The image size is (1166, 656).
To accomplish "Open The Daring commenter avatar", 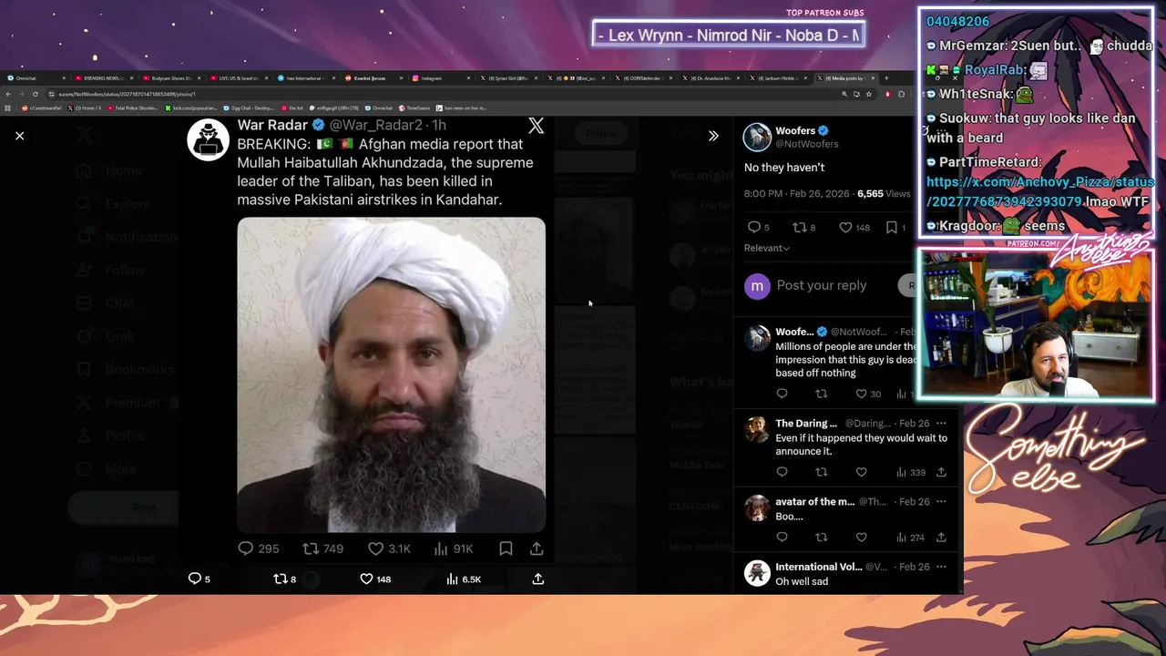I will pyautogui.click(x=757, y=430).
